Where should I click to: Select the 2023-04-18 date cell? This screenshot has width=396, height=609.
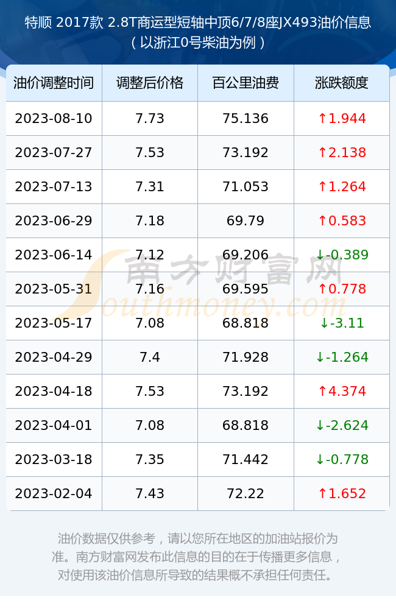[x=54, y=391]
